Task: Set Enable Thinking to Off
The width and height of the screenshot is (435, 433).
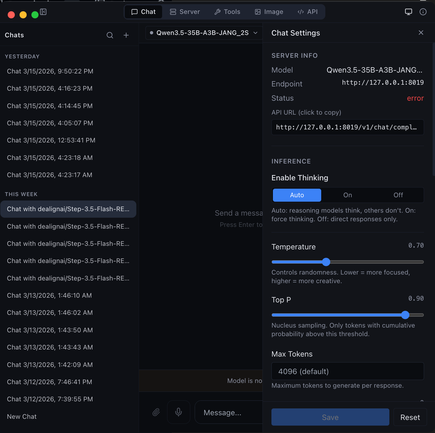Action: 398,195
